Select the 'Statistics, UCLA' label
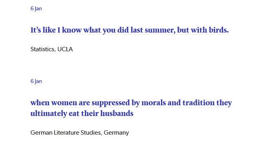The image size is (255, 143). (51, 49)
